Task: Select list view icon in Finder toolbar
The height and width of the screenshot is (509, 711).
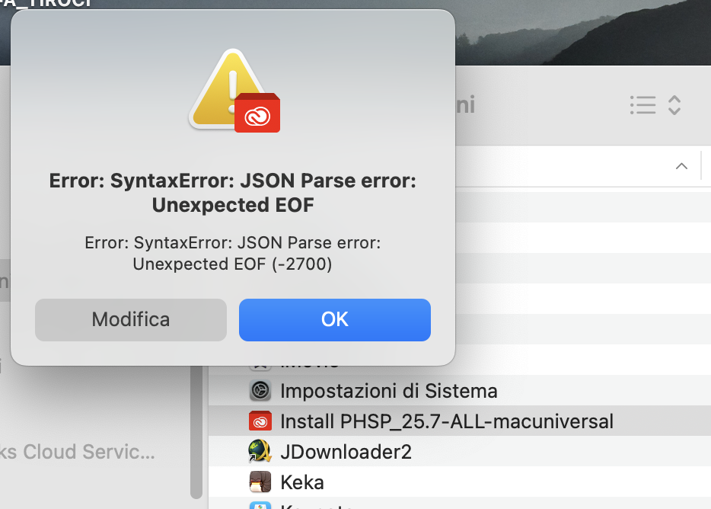Action: 642,105
